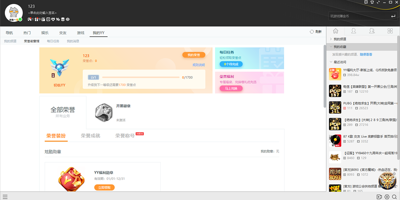Click the home icon in right panel

(336, 31)
